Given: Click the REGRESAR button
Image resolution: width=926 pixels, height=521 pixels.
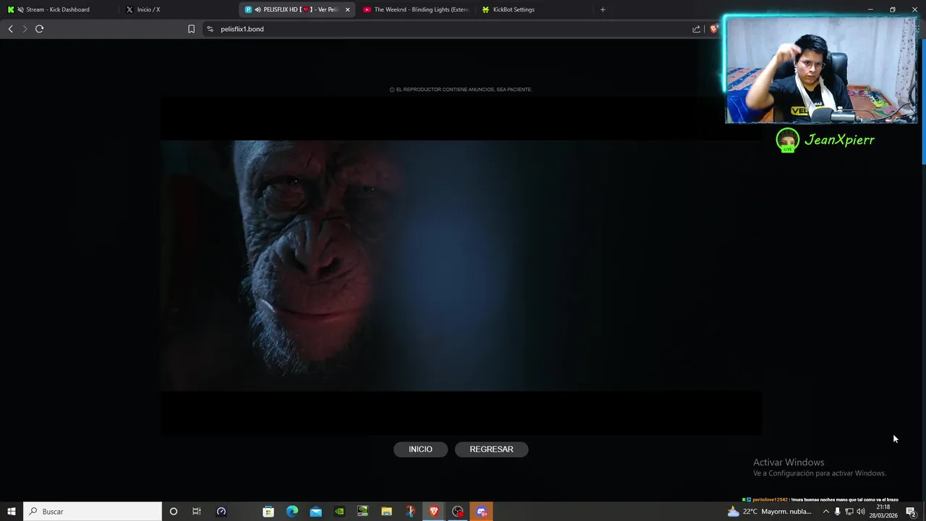Looking at the screenshot, I should tap(491, 449).
